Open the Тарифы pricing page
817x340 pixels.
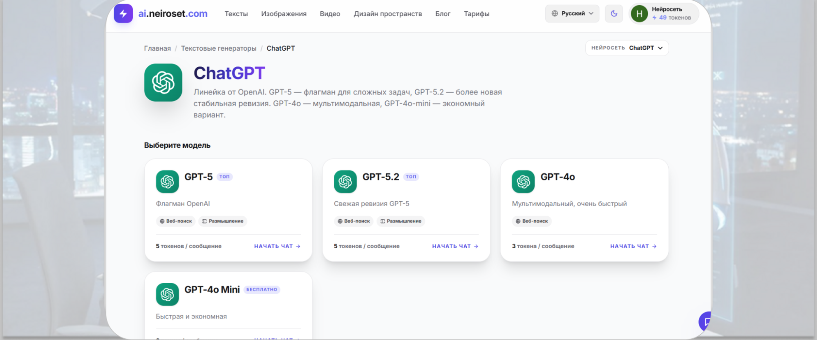pyautogui.click(x=477, y=13)
